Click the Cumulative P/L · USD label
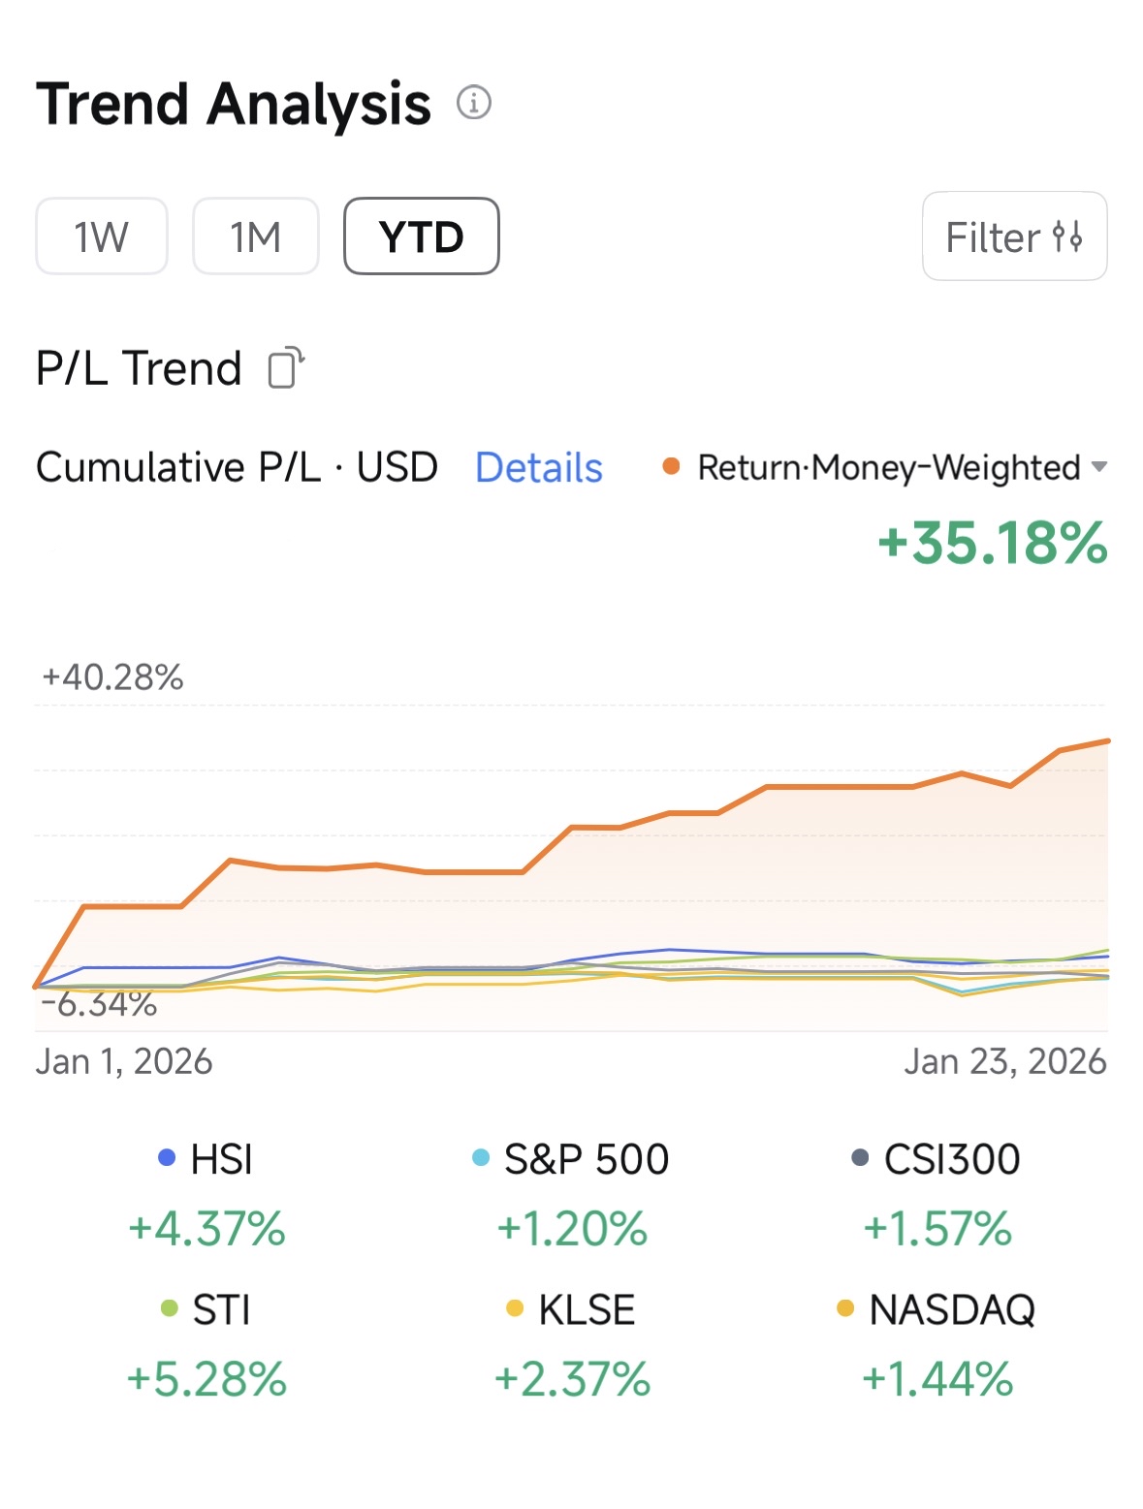Viewport: 1143px width, 1509px height. click(x=237, y=467)
